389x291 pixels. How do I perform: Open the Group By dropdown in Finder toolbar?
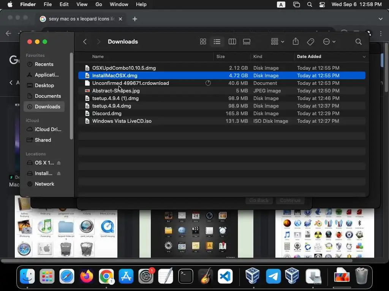[277, 42]
